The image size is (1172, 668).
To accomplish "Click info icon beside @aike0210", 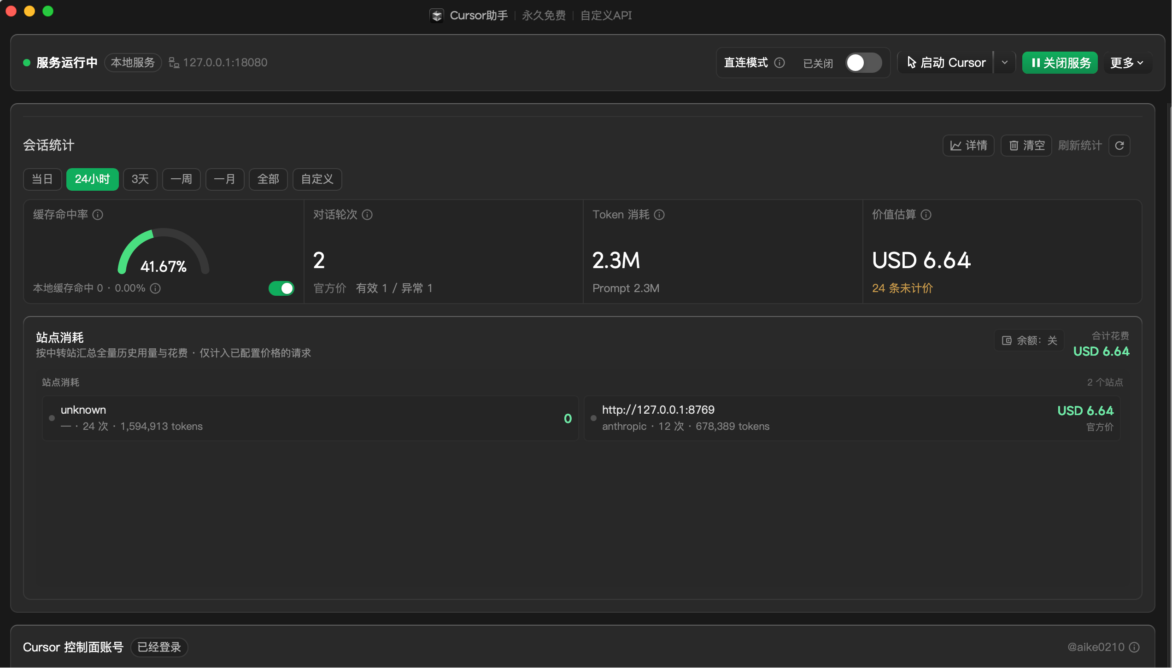I will pos(1135,647).
